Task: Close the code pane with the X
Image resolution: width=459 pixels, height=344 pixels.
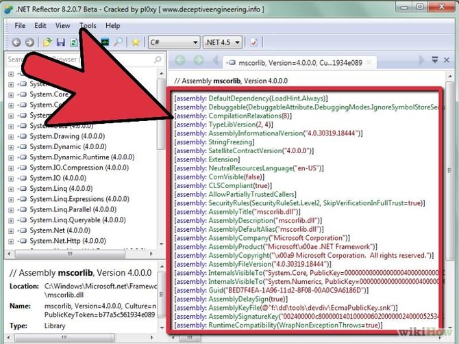Action: 447,60
